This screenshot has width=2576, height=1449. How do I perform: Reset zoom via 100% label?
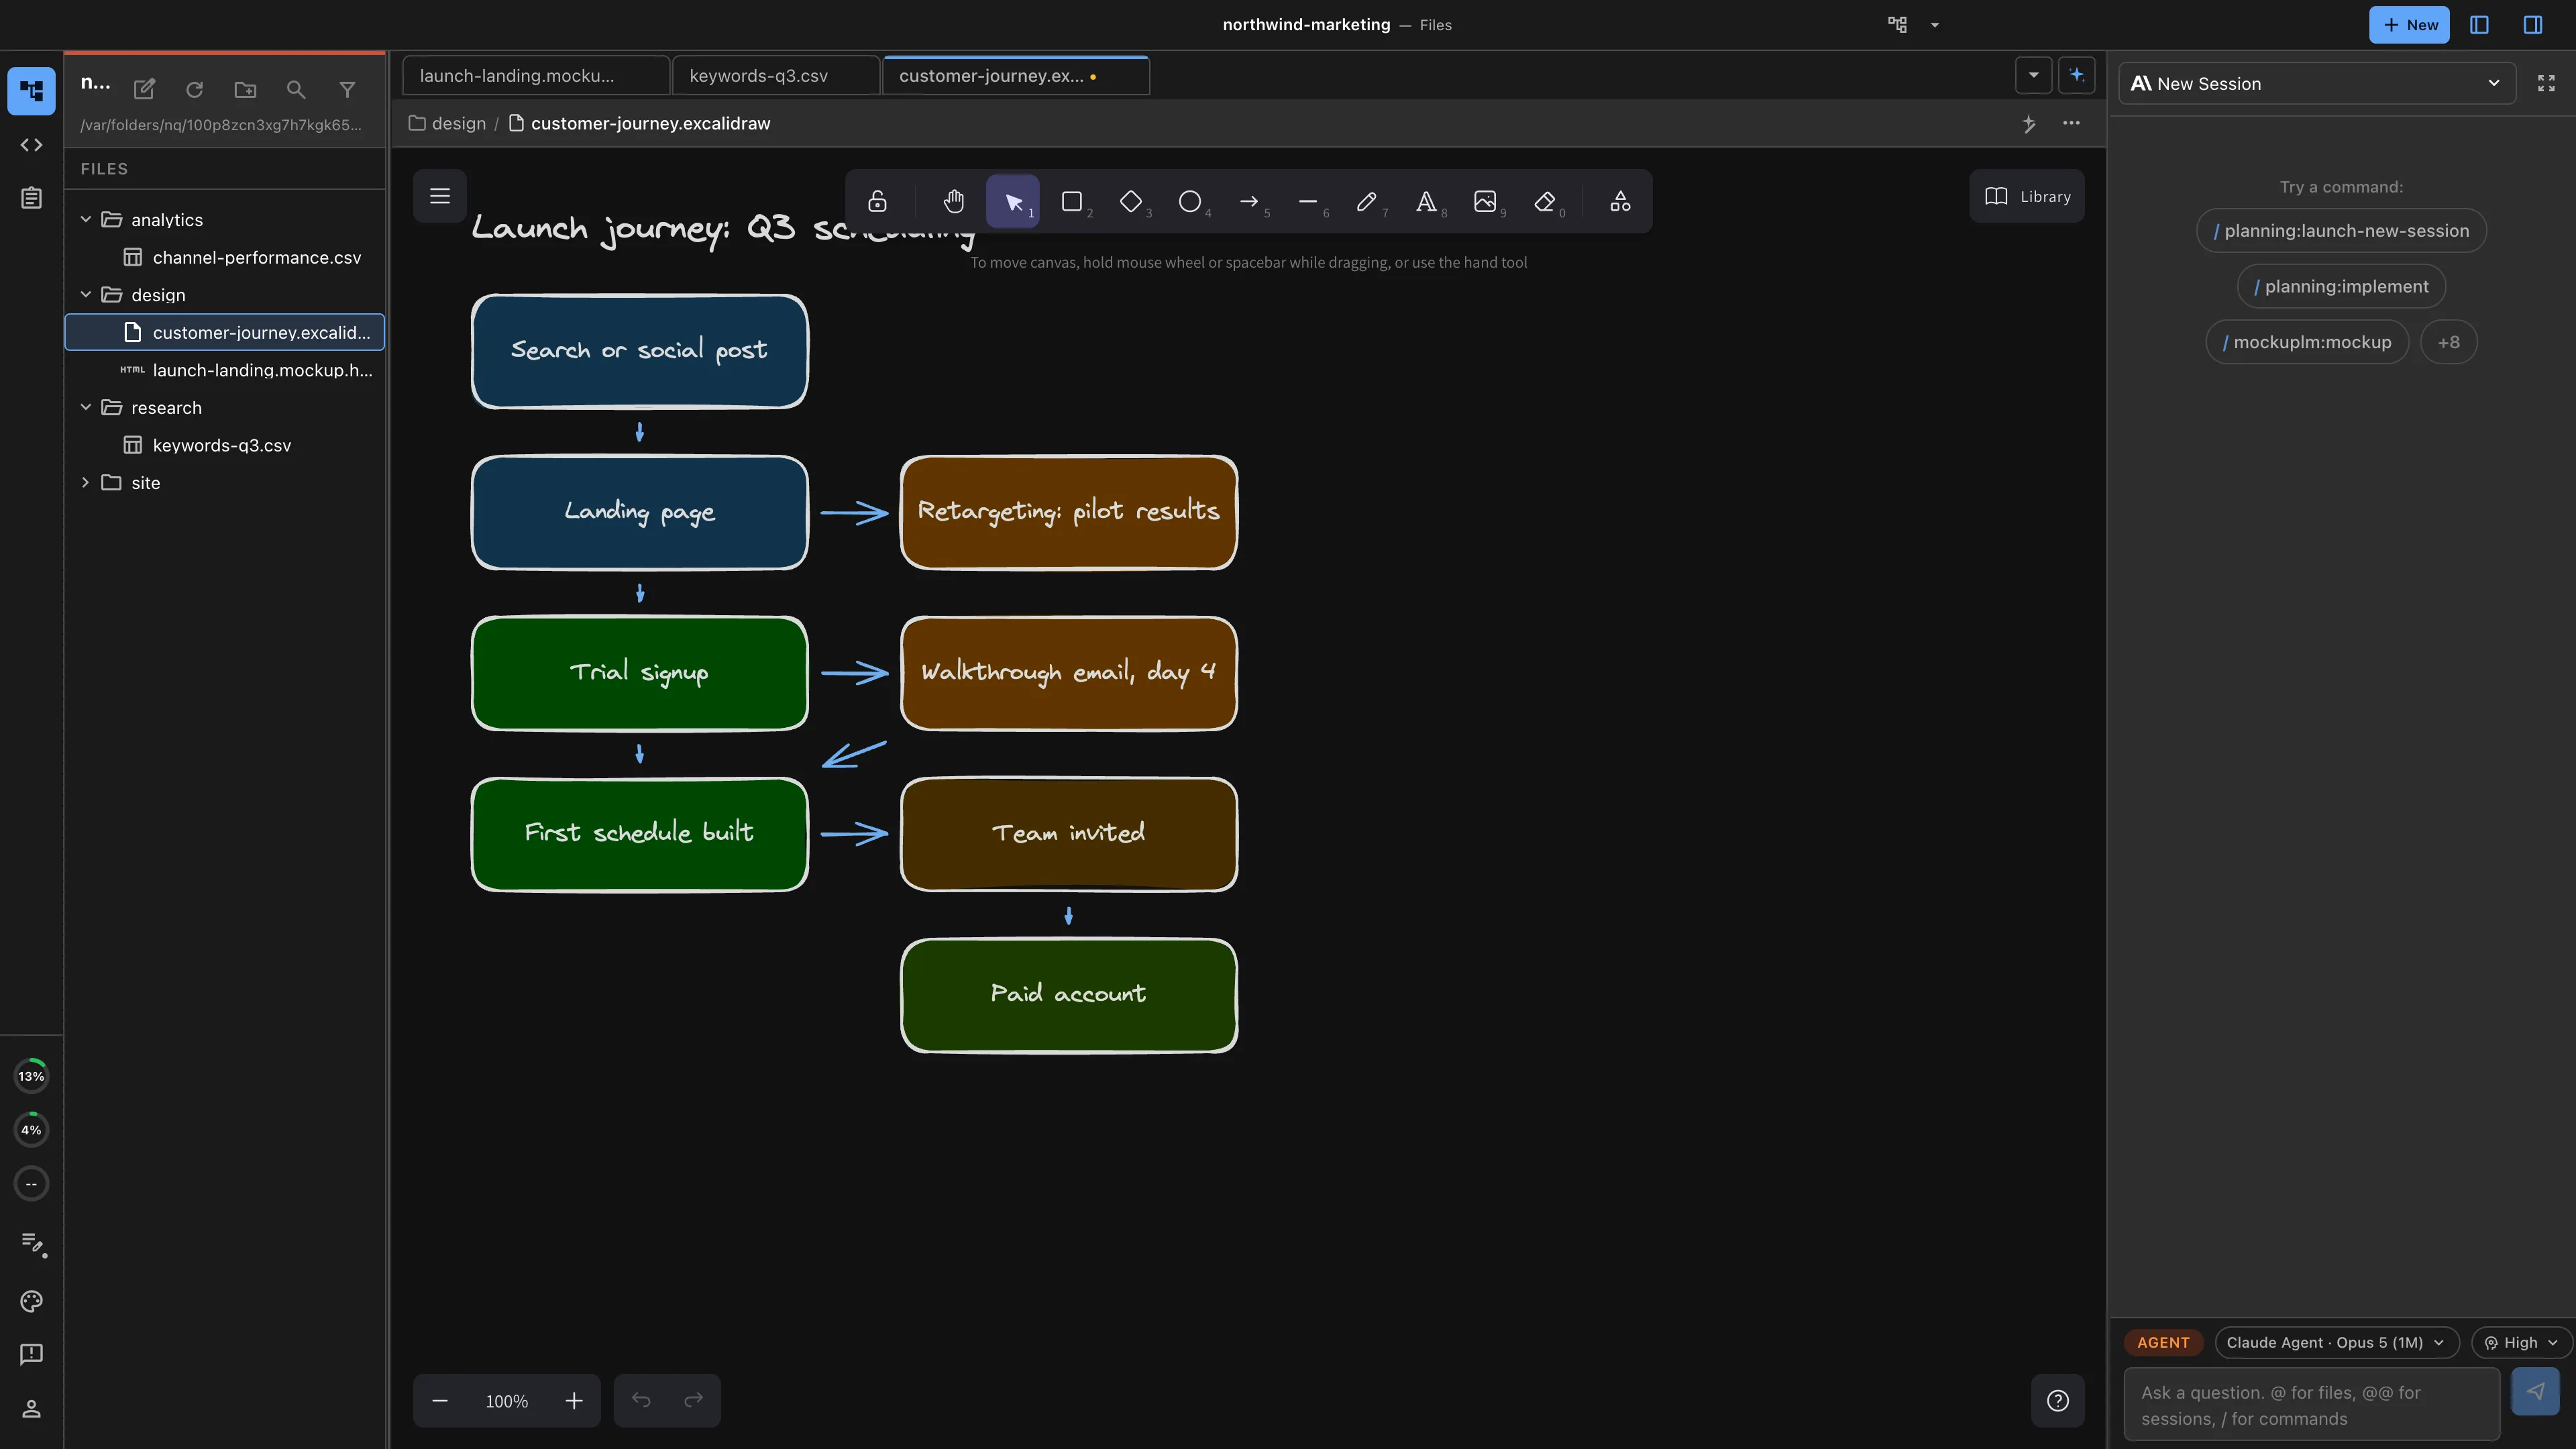pos(507,1400)
